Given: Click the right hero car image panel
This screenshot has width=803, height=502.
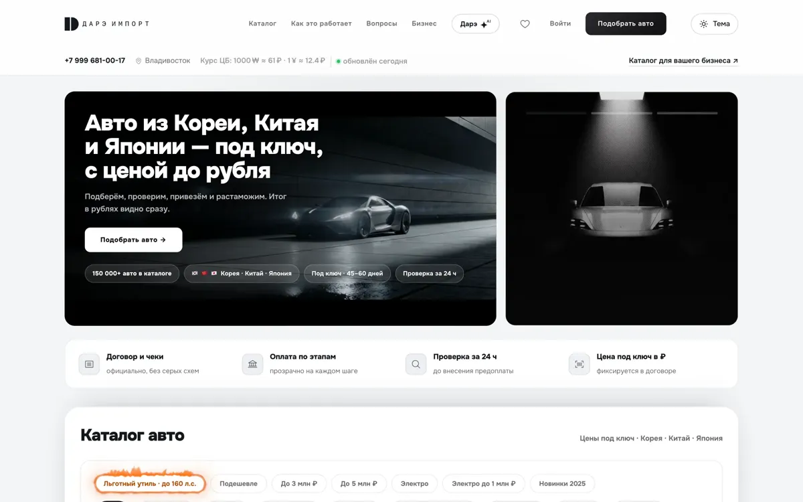Looking at the screenshot, I should click(622, 208).
